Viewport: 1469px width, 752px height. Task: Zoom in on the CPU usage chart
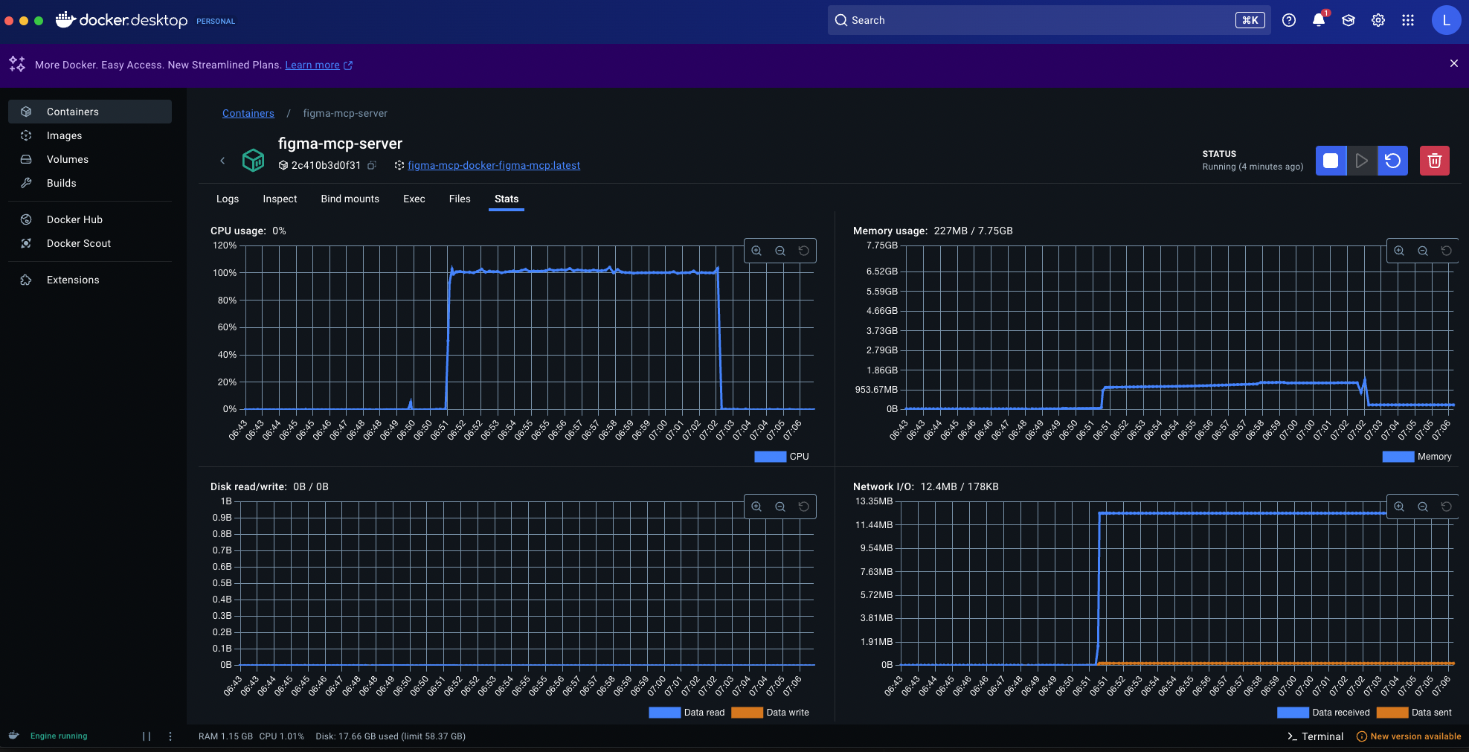click(756, 251)
